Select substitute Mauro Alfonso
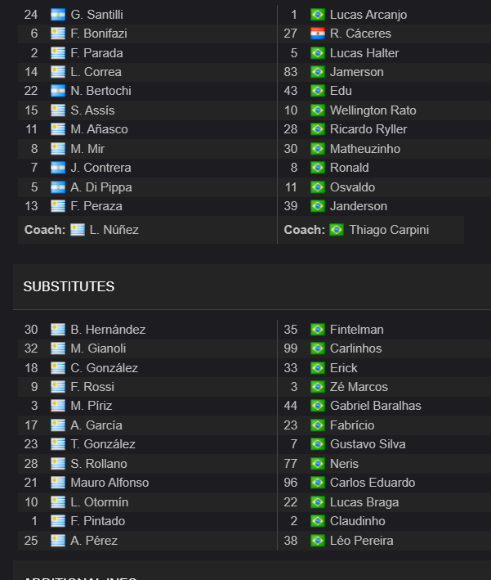This screenshot has height=580, width=491. point(109,483)
